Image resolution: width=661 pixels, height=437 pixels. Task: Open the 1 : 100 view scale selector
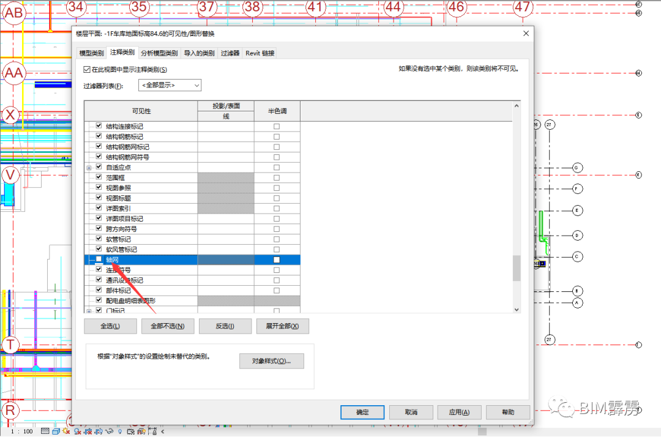pyautogui.click(x=22, y=431)
